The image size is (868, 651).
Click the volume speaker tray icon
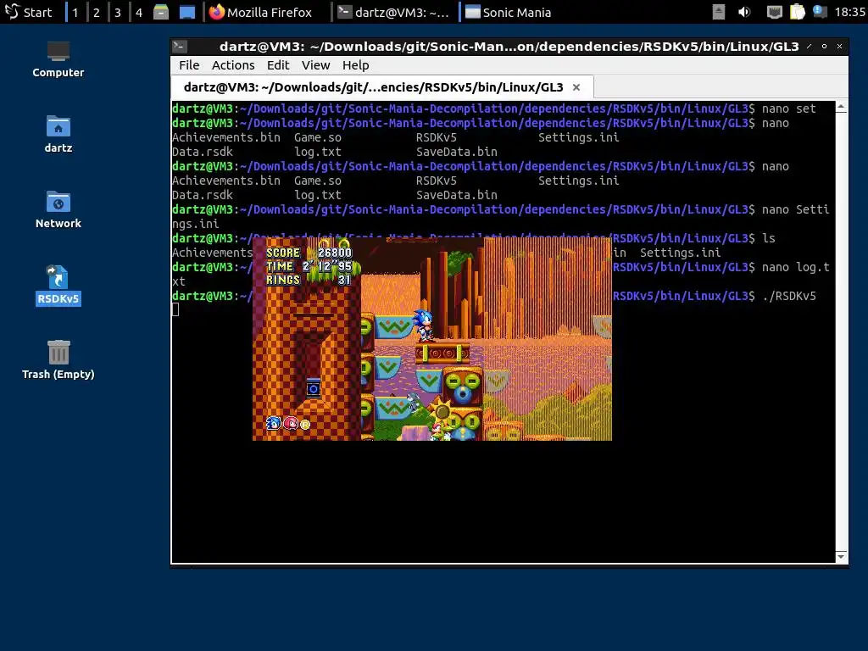[x=744, y=12]
